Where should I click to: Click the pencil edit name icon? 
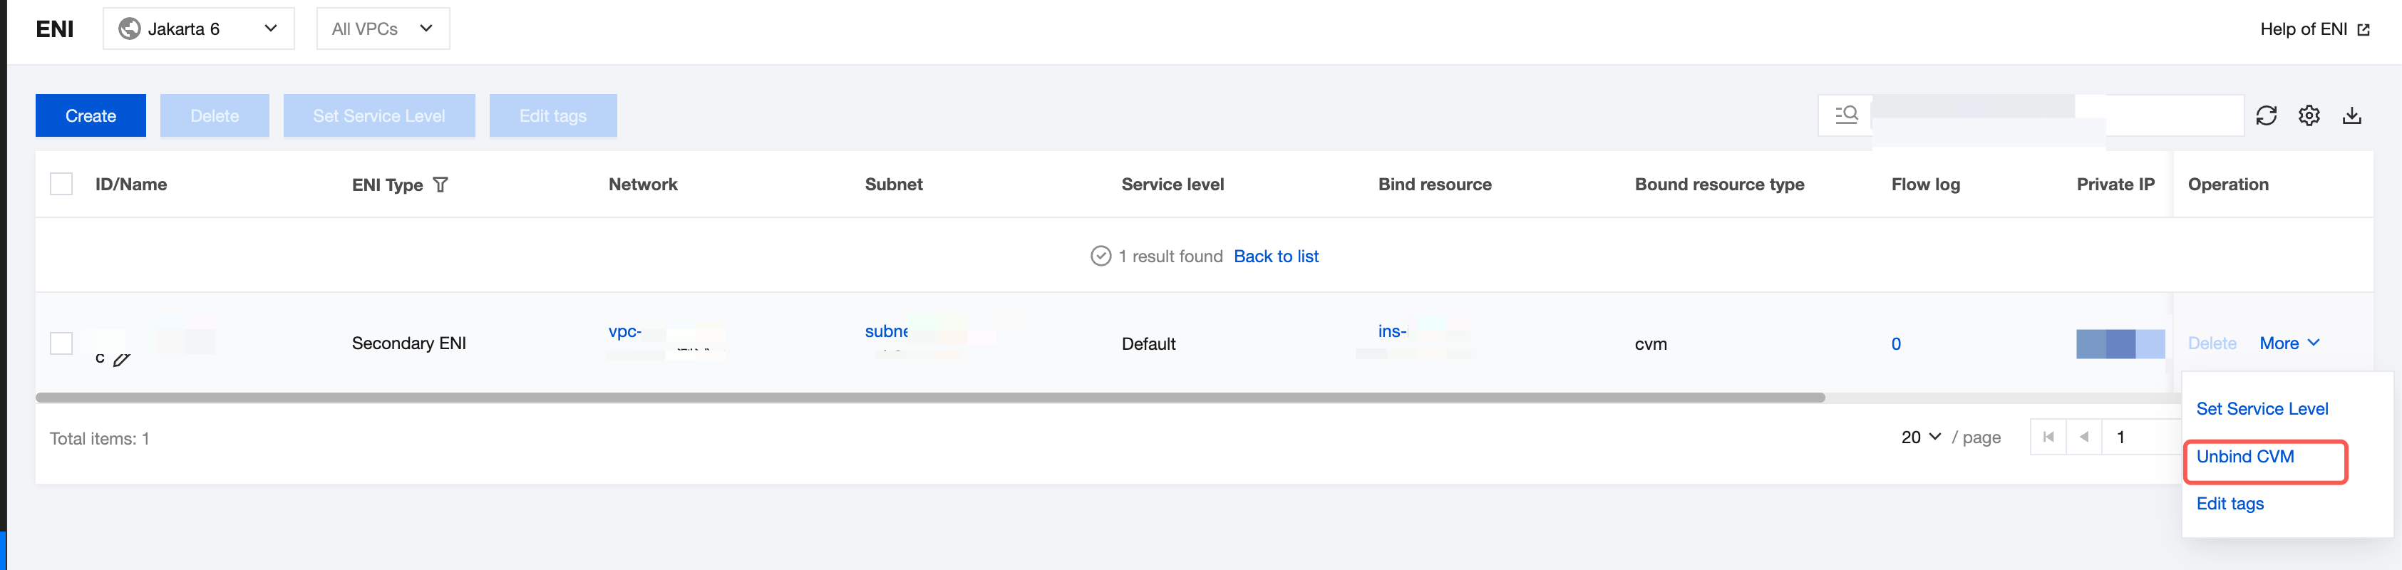(x=121, y=360)
